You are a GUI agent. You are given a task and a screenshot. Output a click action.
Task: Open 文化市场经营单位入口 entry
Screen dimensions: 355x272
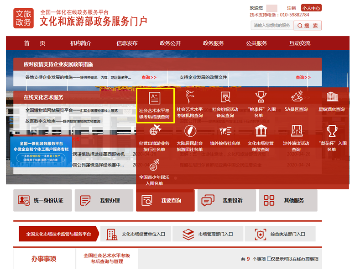point(136,234)
